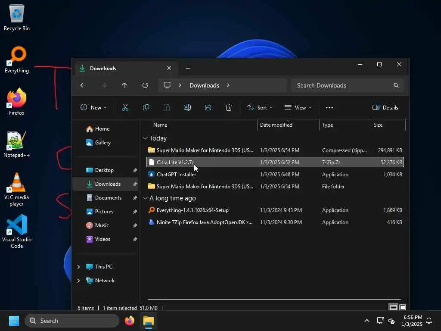Screen dimensions: 441x331
Task: Go up one folder level arrow
Action: click(x=124, y=85)
